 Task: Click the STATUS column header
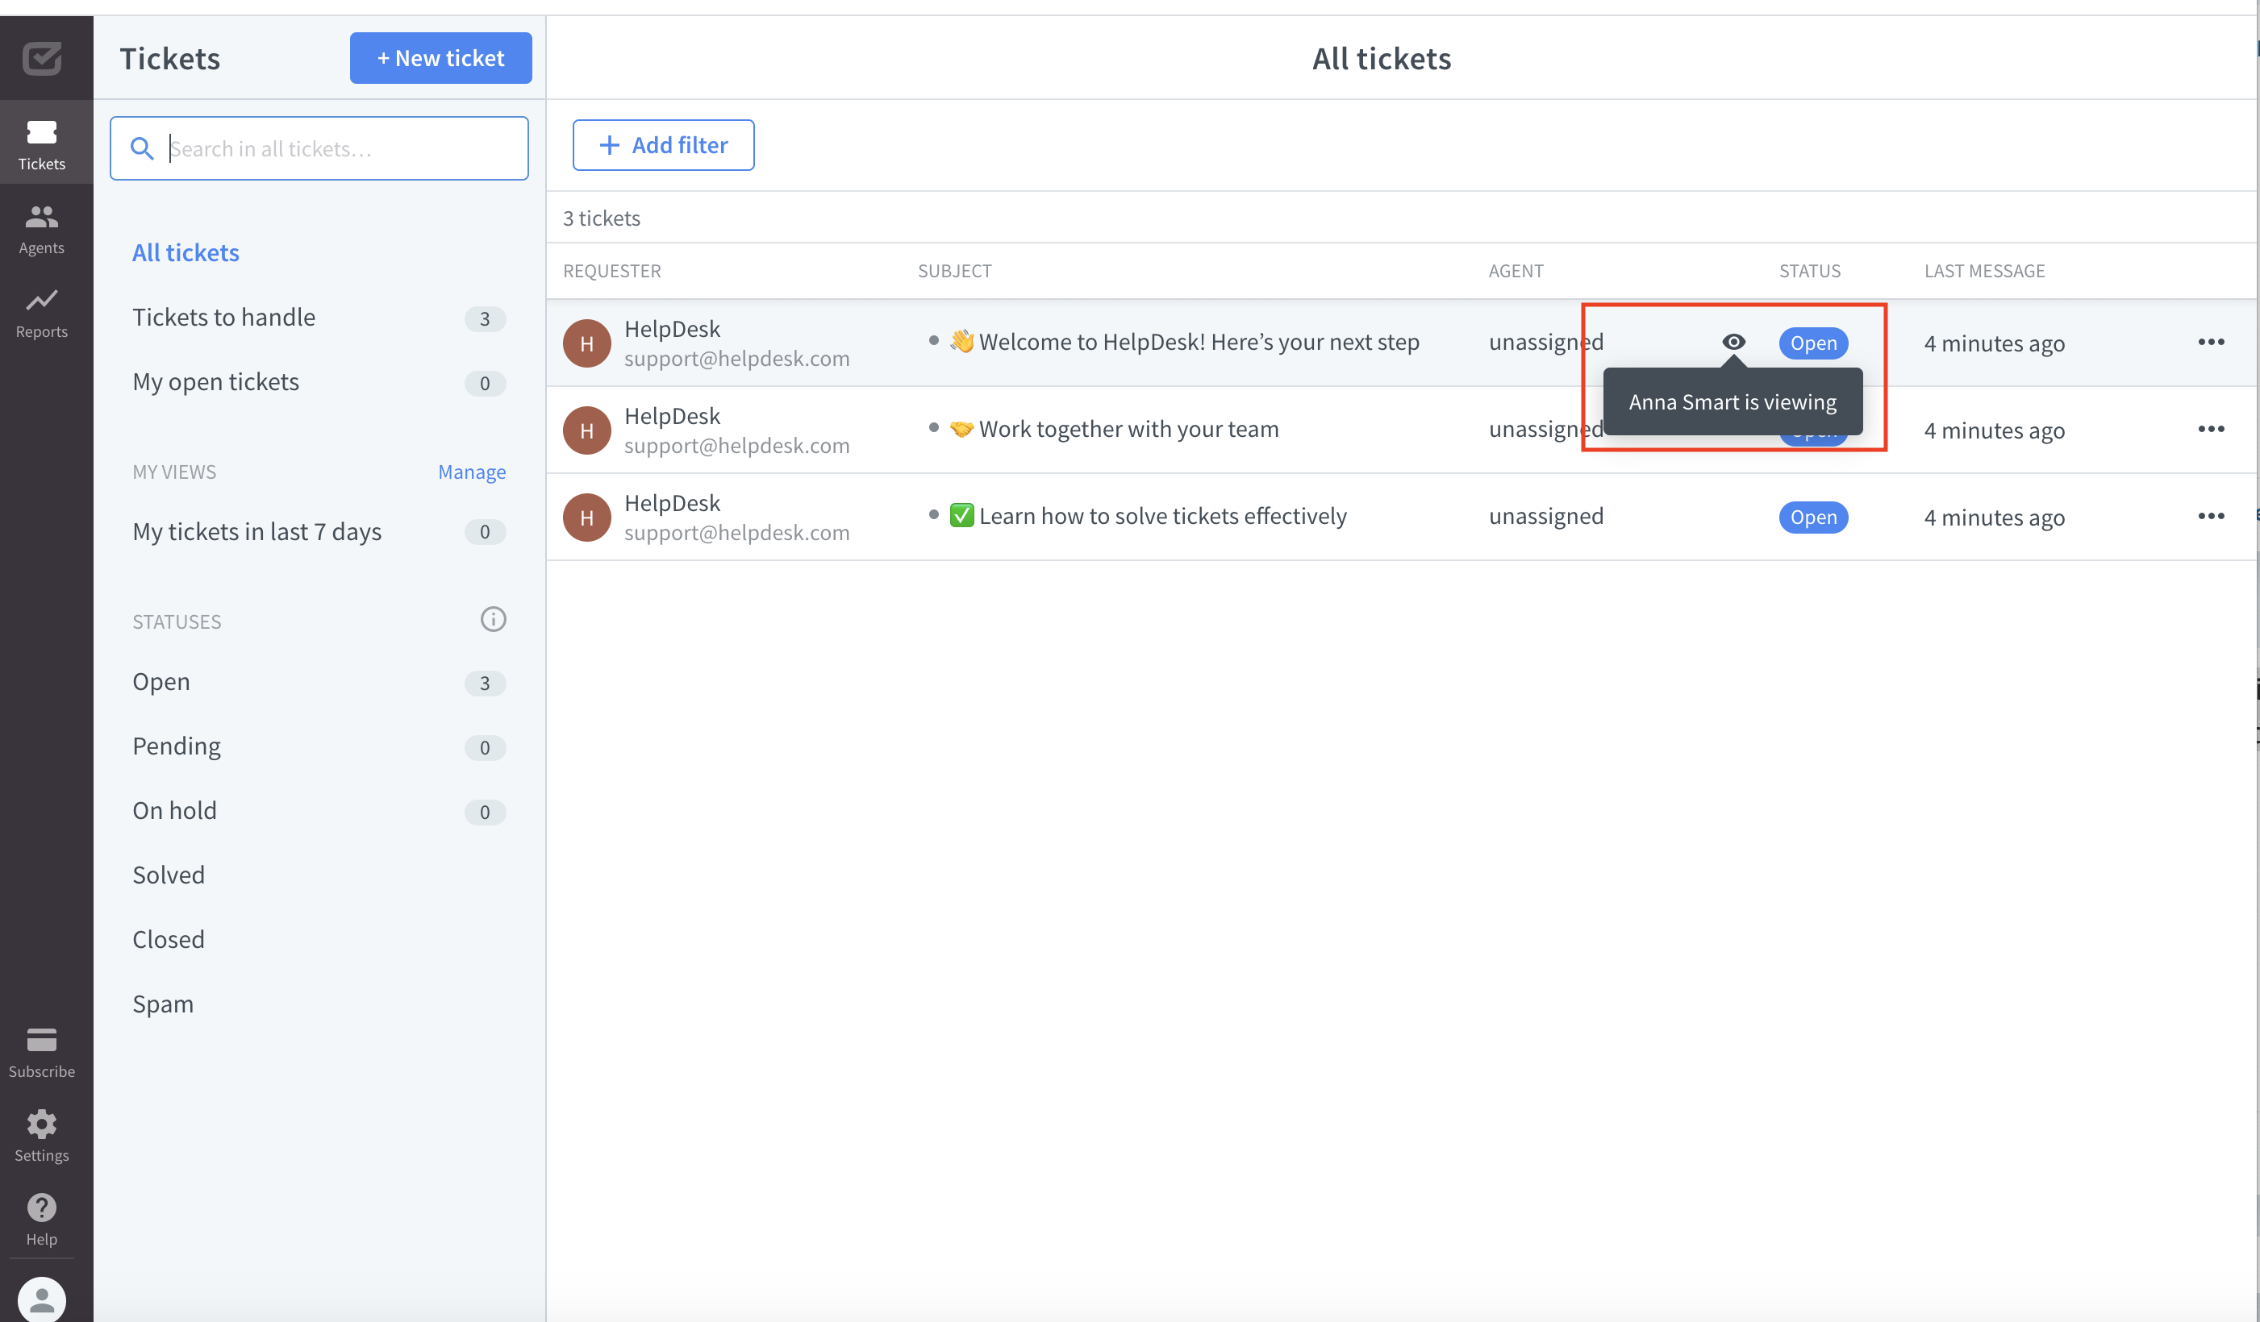coord(1810,271)
